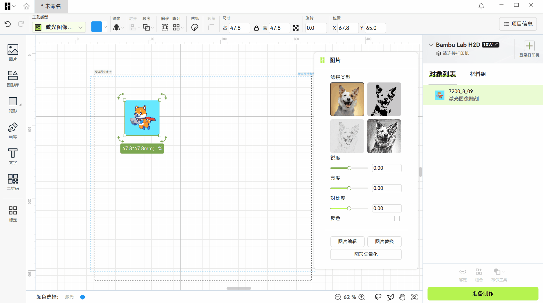
Task: Click the Redo arrow icon
Action: tap(21, 24)
